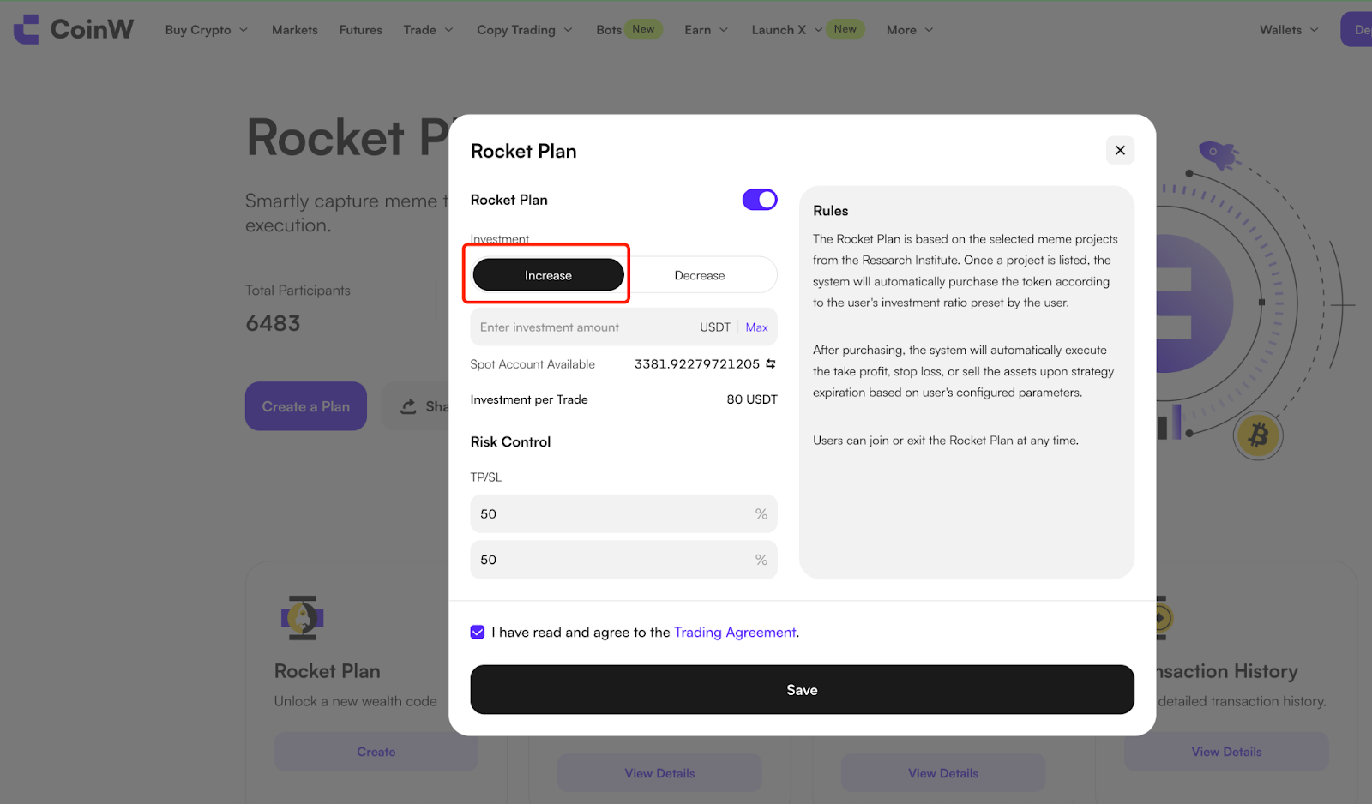Open the Copy Trading dropdown menu
Image resolution: width=1372 pixels, height=804 pixels.
click(525, 30)
